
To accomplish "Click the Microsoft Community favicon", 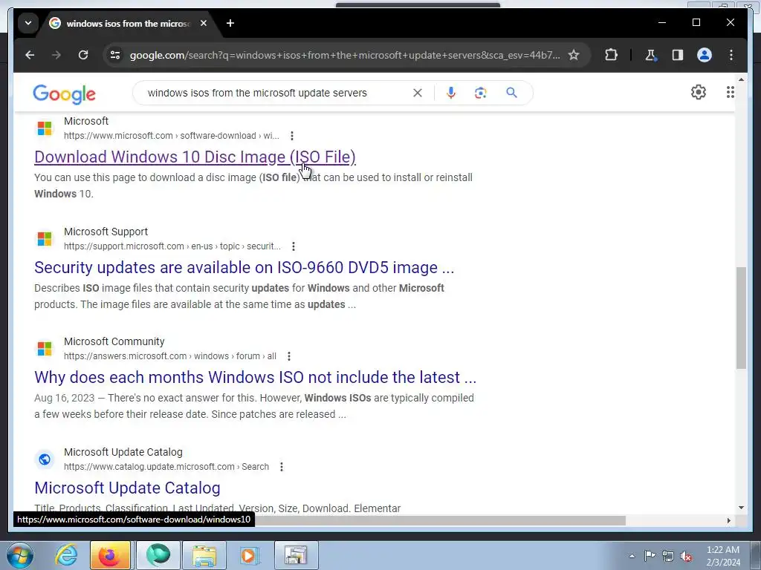I will tap(45, 349).
